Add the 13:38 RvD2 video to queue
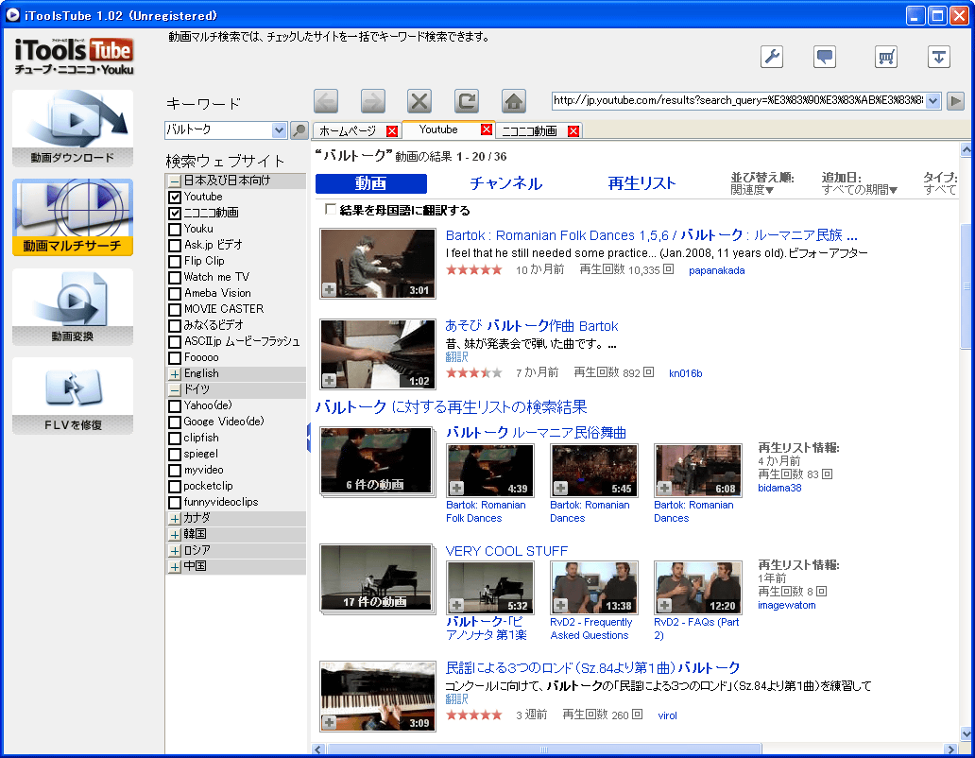Image resolution: width=975 pixels, height=758 pixels. (x=560, y=605)
